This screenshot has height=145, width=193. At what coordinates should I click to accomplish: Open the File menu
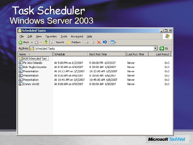pos(21,36)
